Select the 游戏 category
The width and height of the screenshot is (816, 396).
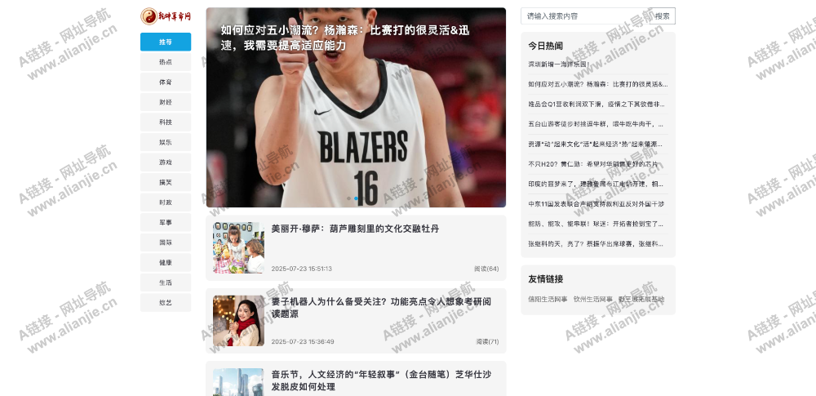pos(166,162)
